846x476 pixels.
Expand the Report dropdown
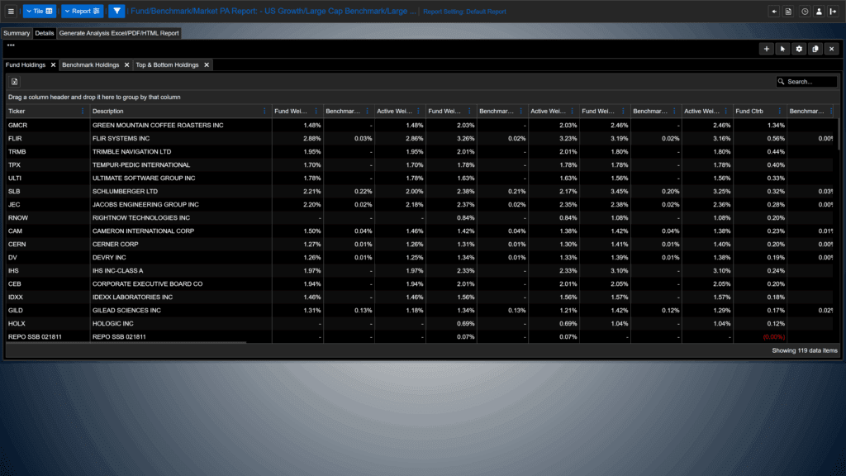(x=82, y=11)
